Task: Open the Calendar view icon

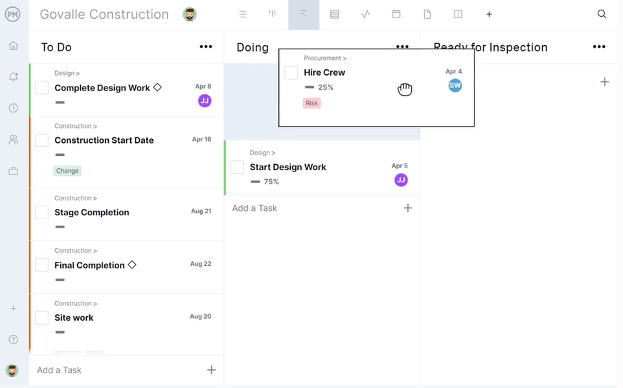Action: 396,14
